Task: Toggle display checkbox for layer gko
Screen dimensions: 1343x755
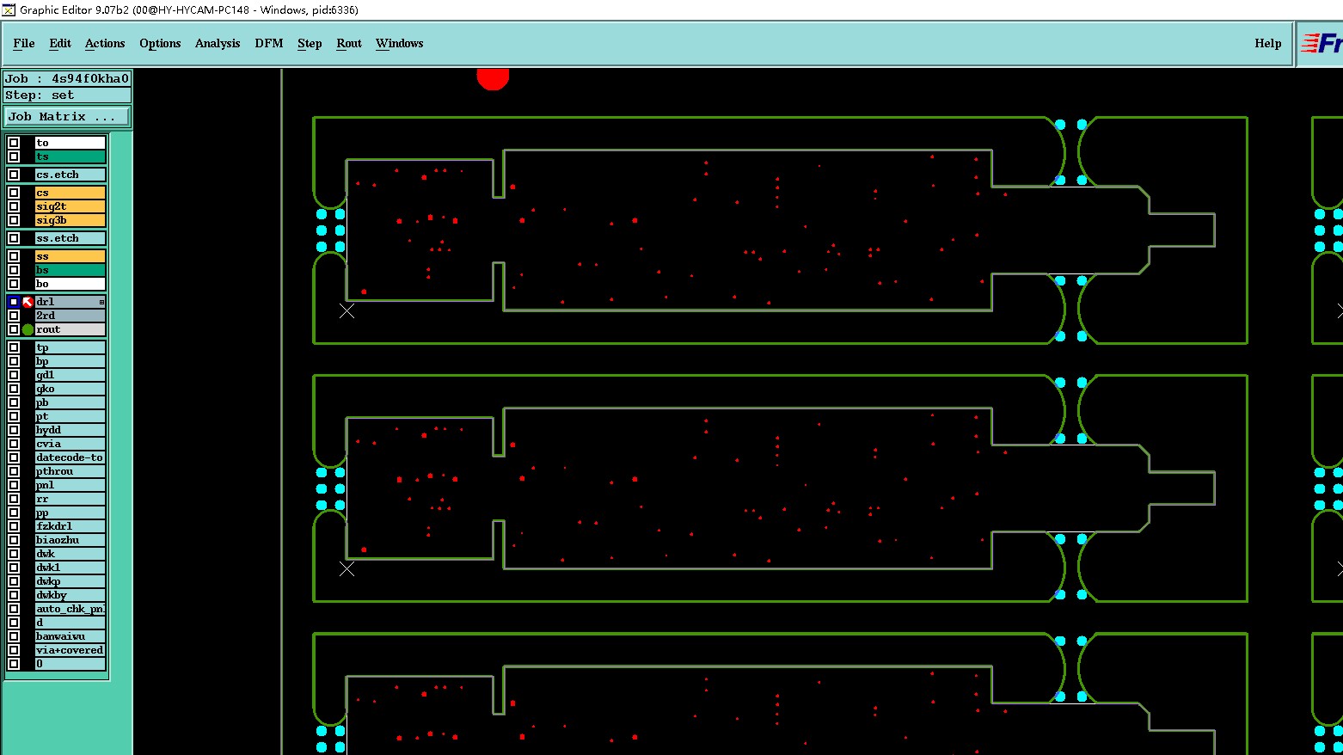Action: pos(14,389)
